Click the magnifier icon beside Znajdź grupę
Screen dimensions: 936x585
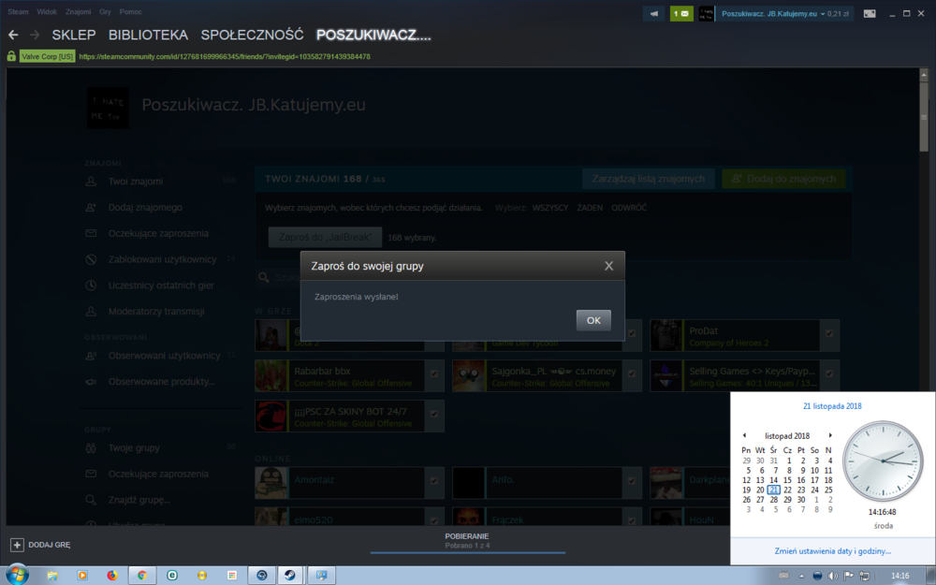click(x=91, y=500)
